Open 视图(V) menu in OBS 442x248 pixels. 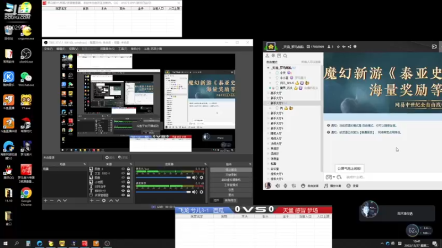point(73,49)
